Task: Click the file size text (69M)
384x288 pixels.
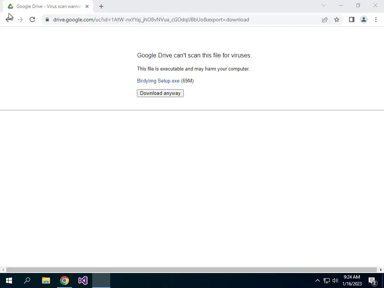Action: click(x=187, y=81)
